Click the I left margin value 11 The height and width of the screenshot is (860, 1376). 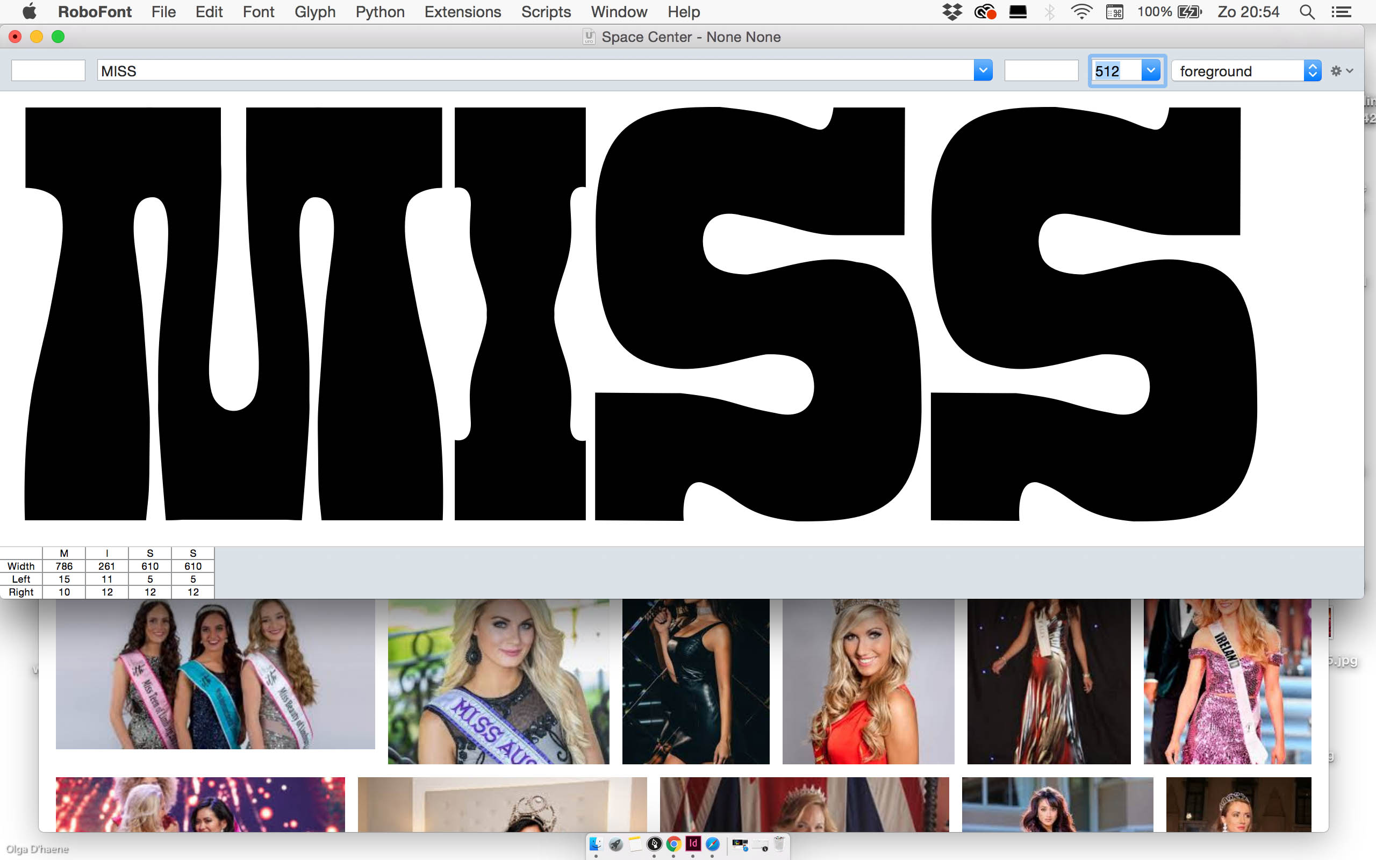pos(107,579)
